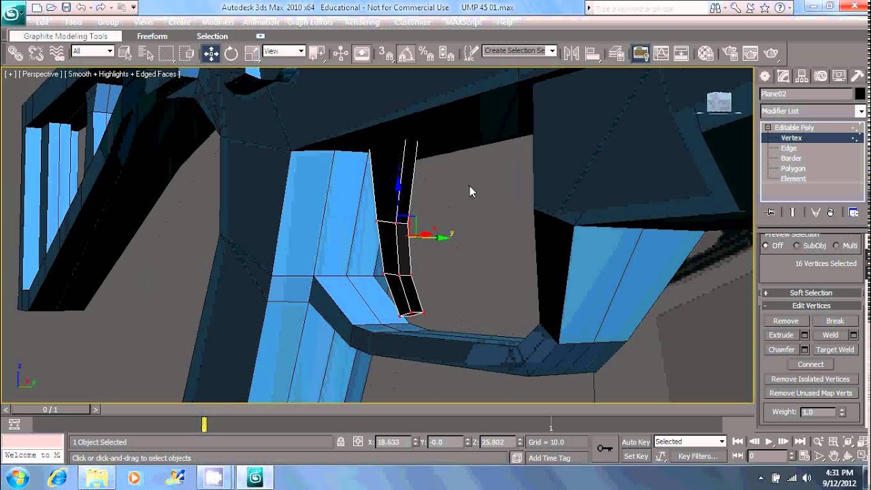Open Render Setup teapot icon
Image resolution: width=871 pixels, height=490 pixels.
point(729,54)
